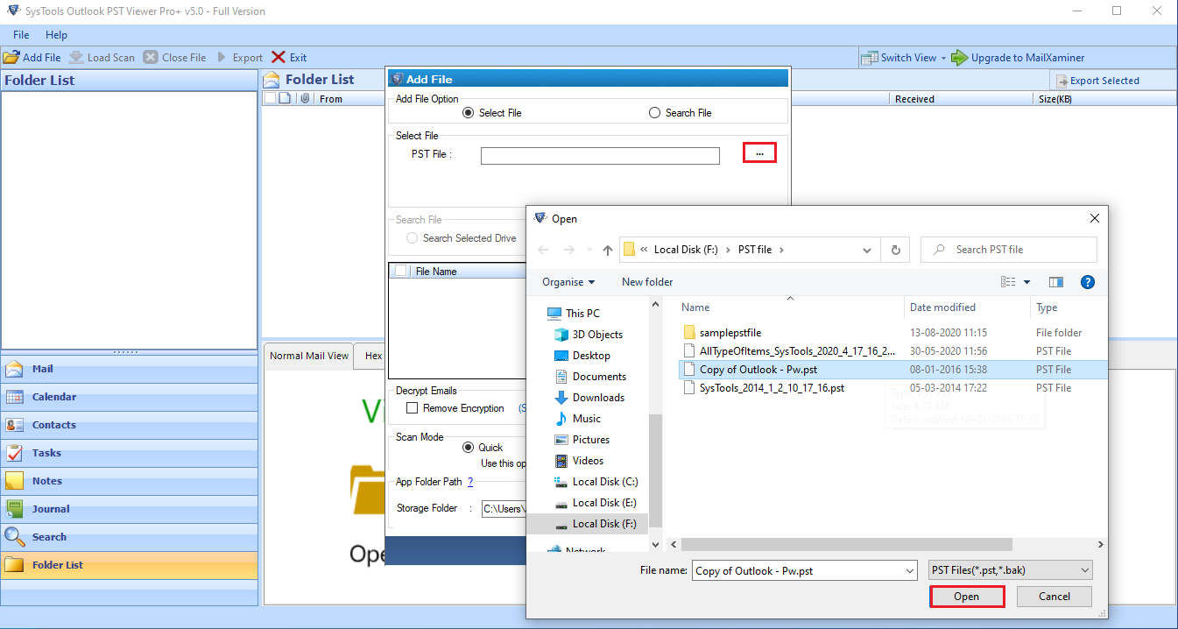The image size is (1178, 629).
Task: Select Folder List in left navigation
Action: pos(129,565)
